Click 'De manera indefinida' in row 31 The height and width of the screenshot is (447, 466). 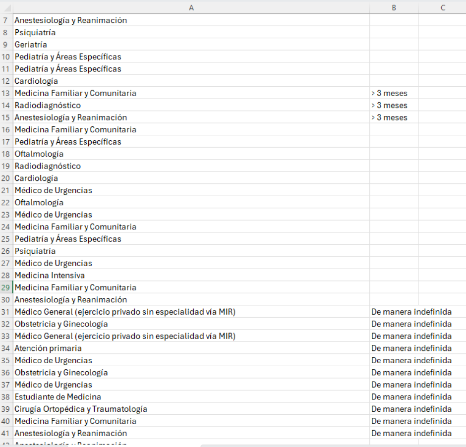[411, 312]
